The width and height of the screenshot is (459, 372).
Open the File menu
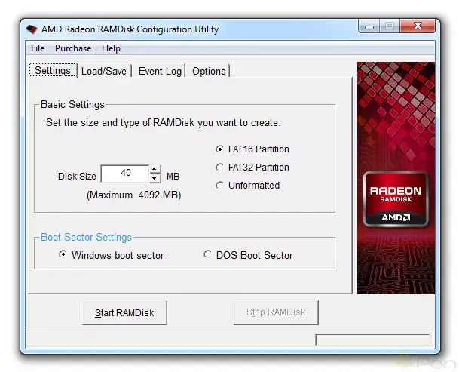click(x=38, y=48)
